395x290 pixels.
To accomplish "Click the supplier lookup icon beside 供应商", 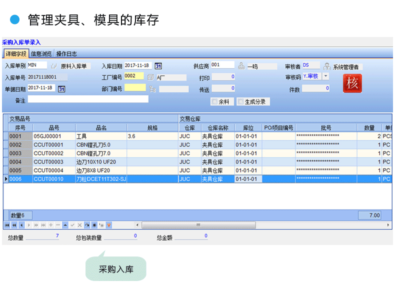I will click(241, 66).
